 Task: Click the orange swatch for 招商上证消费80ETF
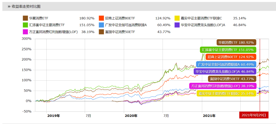click(x=101, y=18)
